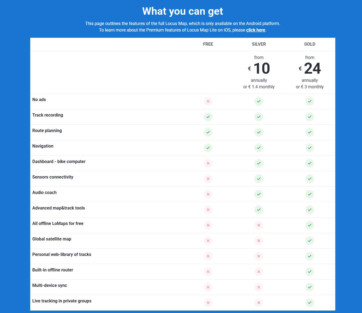Screen dimensions: 362x313
Task: Click the Gold €24 annual price
Action: point(312,68)
